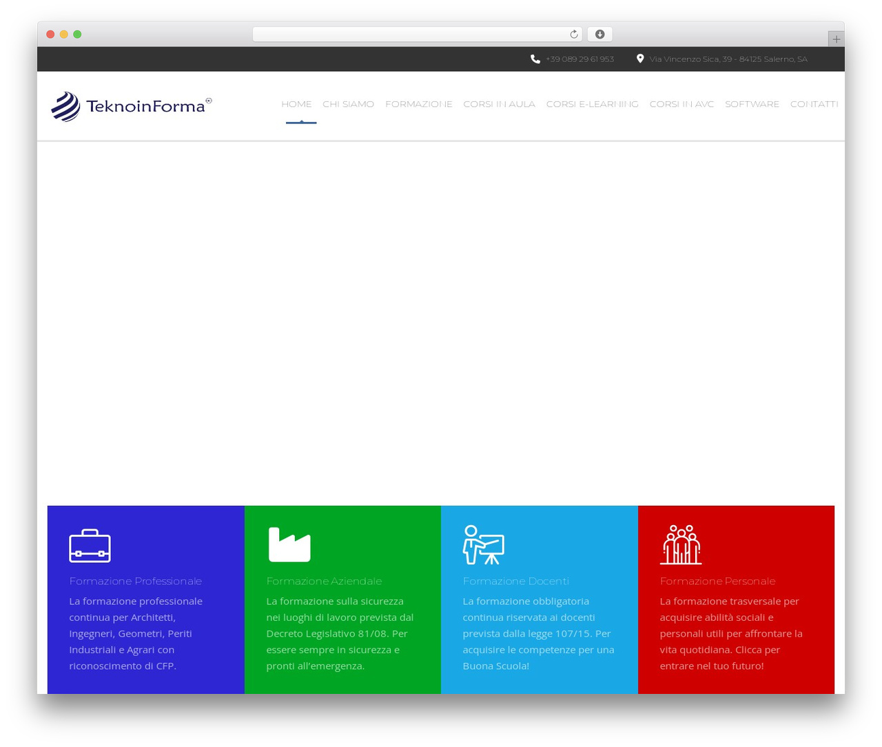Click 'La formazione obbligatoria continua' description
This screenshot has width=882, height=747.
click(x=538, y=633)
